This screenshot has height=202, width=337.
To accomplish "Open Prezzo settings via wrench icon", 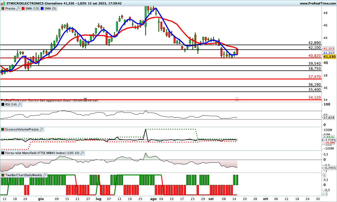I will point(18,8).
